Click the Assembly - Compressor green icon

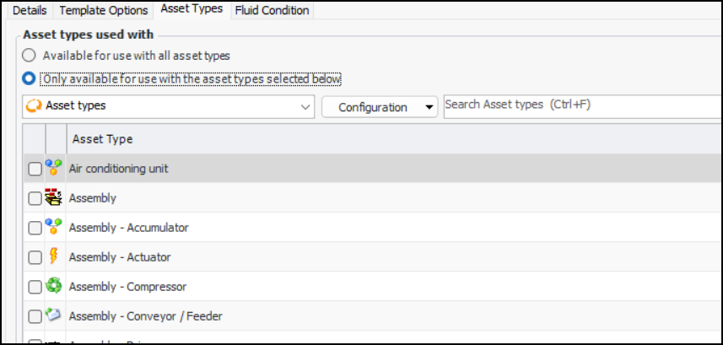tap(54, 287)
